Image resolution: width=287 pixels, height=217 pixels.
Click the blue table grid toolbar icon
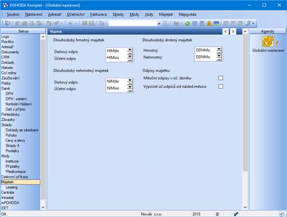(x=195, y=23)
